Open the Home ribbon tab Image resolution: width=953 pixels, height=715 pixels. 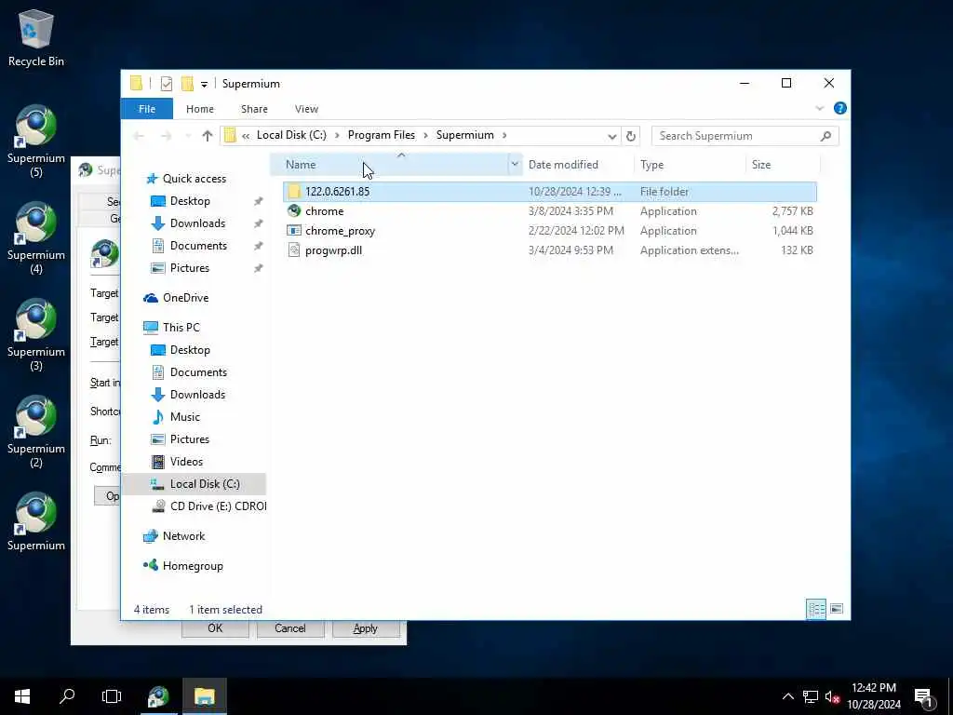(200, 109)
